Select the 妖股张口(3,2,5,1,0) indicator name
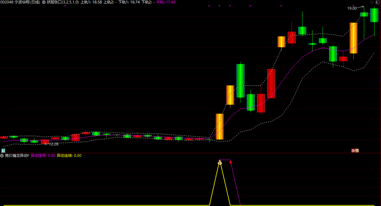Image resolution: width=381 pixels, height=206 pixels. [x=63, y=2]
